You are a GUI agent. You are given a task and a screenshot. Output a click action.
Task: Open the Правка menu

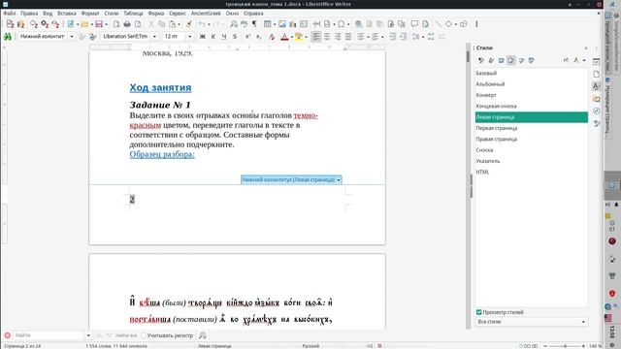(29, 13)
